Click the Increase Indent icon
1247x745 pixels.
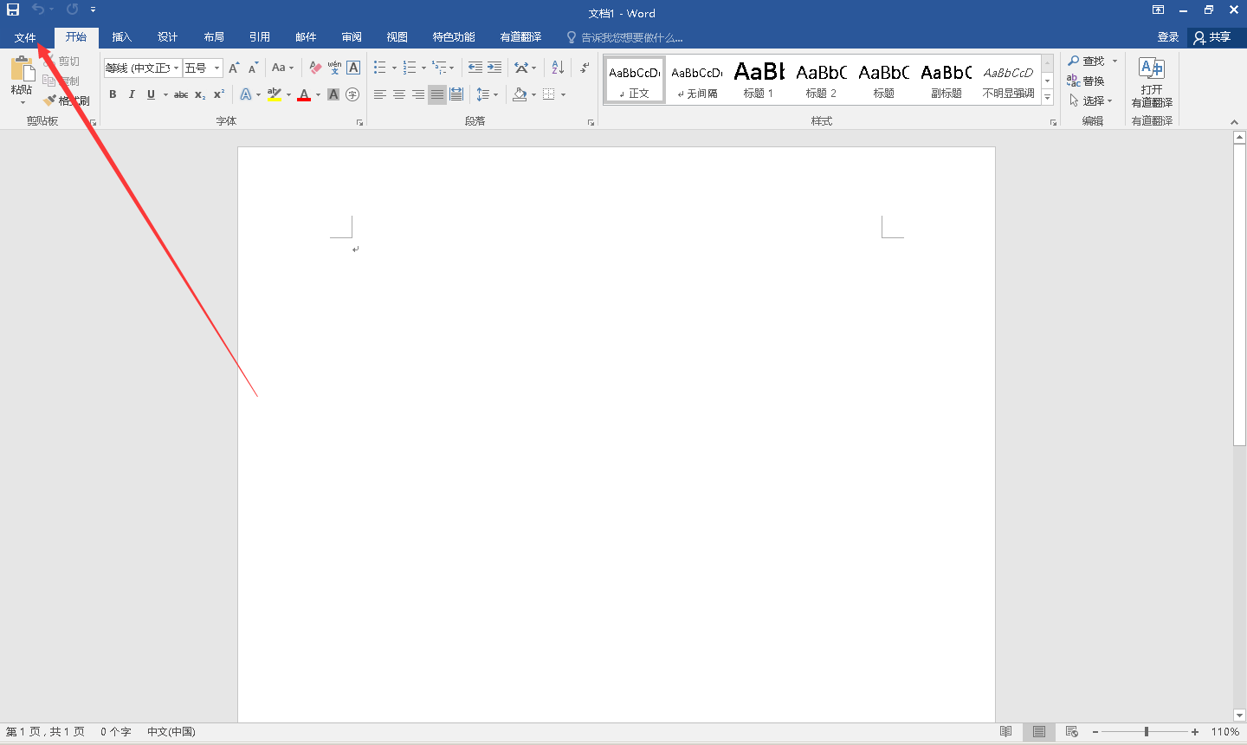[494, 68]
